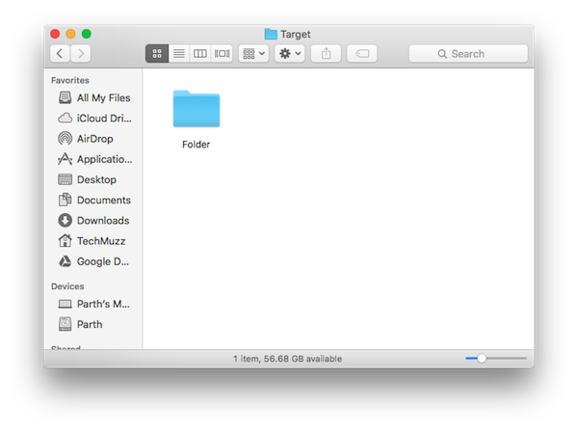This screenshot has height=431, width=578.
Task: Click the Devices section header
Action: 67,286
